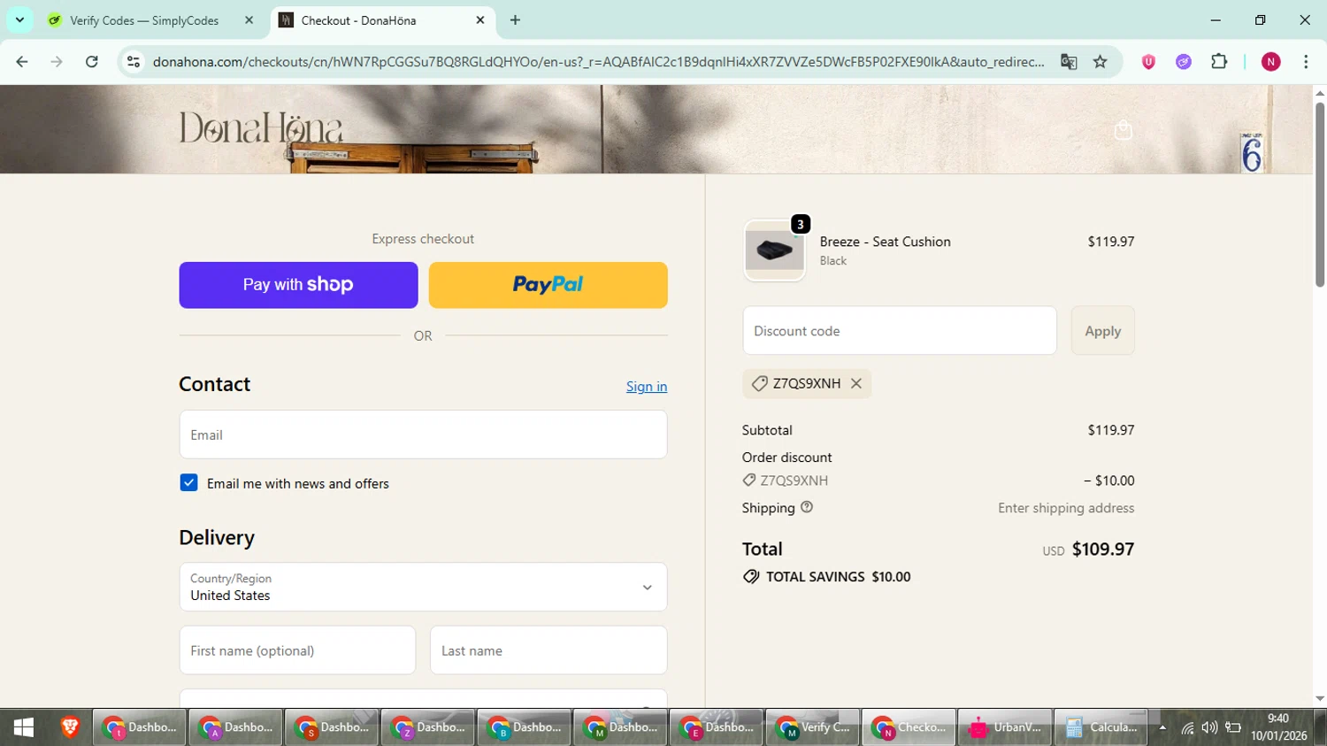Open the network icon in the system tray
The image size is (1327, 746).
pos(1187,727)
